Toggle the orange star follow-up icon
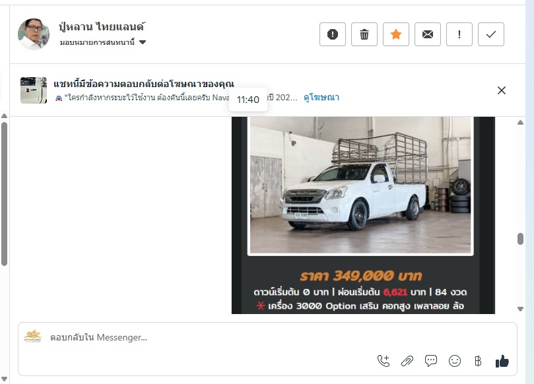This screenshot has width=534, height=384. (396, 34)
